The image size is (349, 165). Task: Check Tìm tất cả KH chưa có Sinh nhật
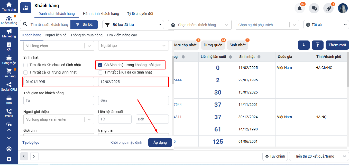pos(25,65)
